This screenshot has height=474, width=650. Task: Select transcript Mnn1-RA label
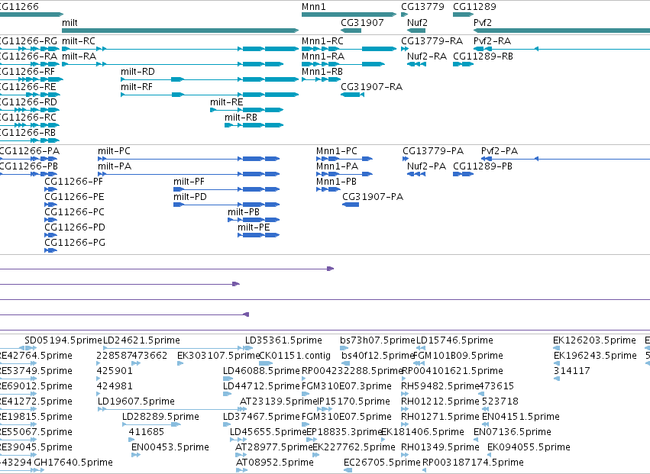click(323, 56)
